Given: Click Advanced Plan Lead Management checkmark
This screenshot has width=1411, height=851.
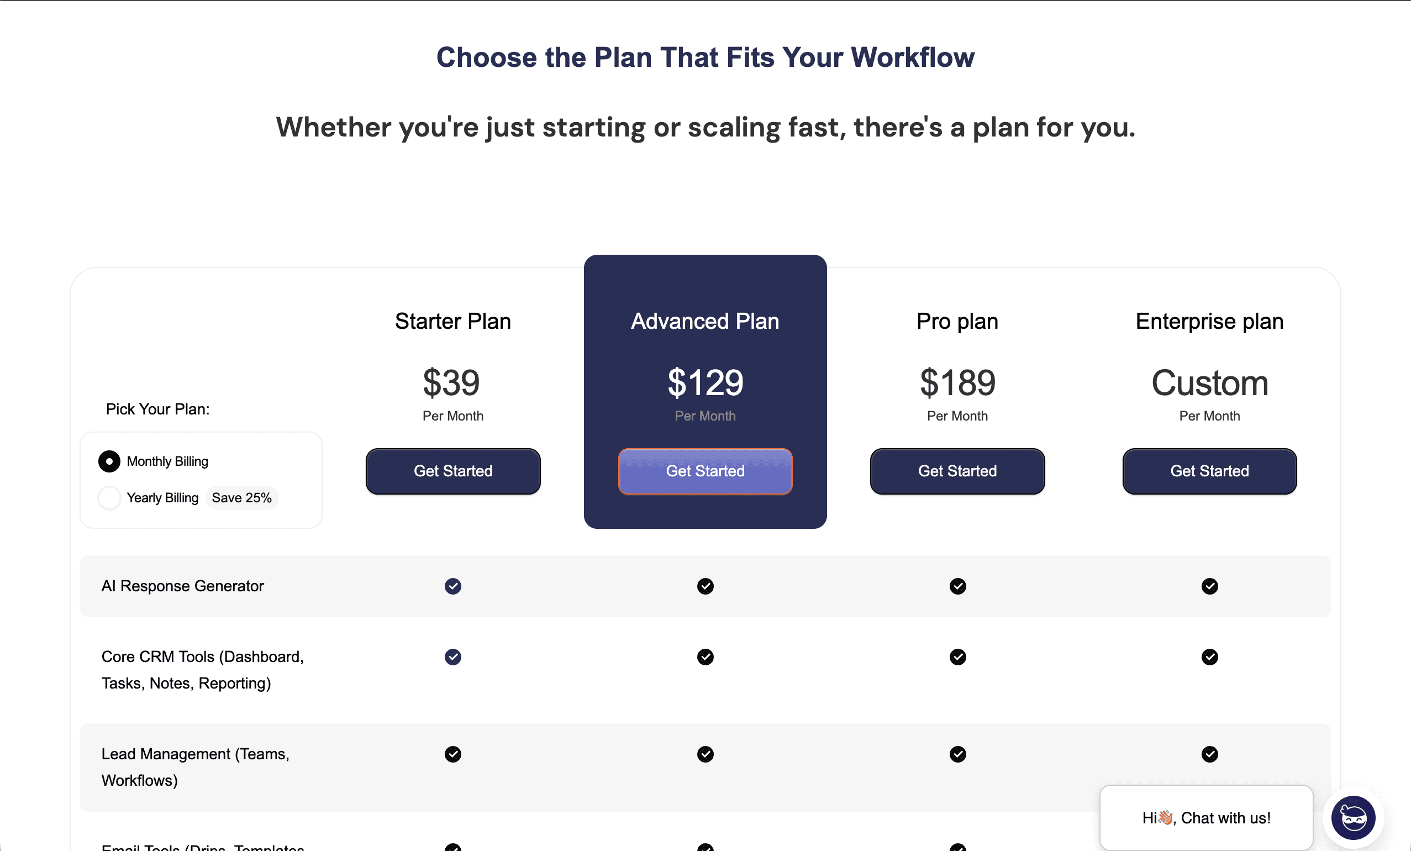Looking at the screenshot, I should tap(705, 754).
